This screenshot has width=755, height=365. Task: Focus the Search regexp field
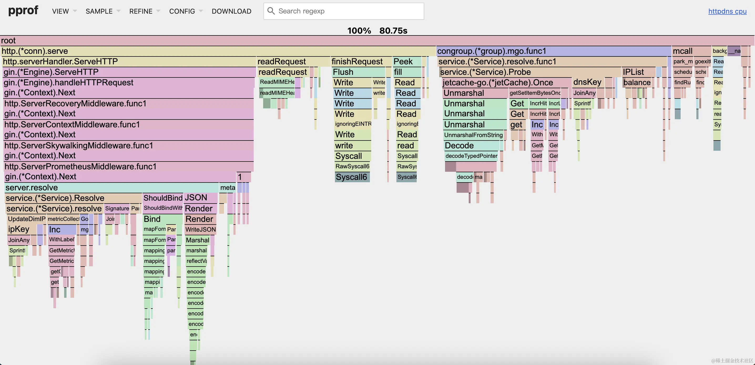[349, 11]
